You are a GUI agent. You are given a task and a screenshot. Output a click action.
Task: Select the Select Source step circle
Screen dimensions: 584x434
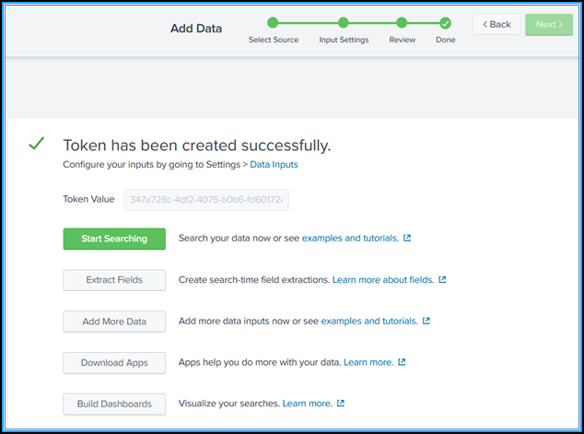coord(273,23)
